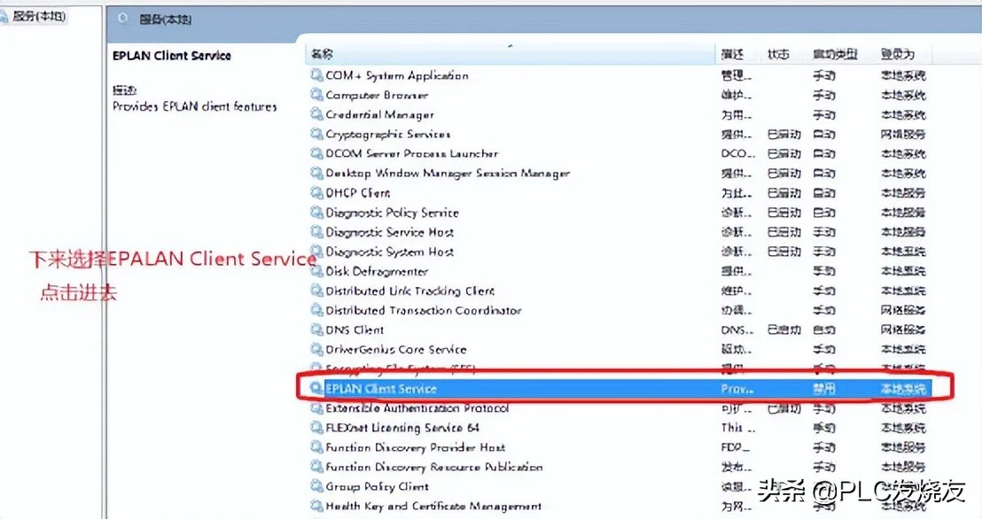Select the Disk Defragmenter service
This screenshot has width=982, height=519.
click(x=377, y=271)
